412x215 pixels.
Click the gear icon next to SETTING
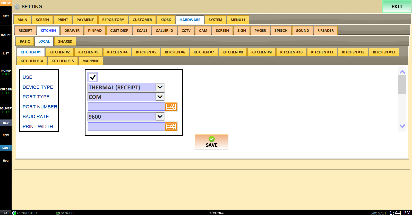pyautogui.click(x=17, y=7)
